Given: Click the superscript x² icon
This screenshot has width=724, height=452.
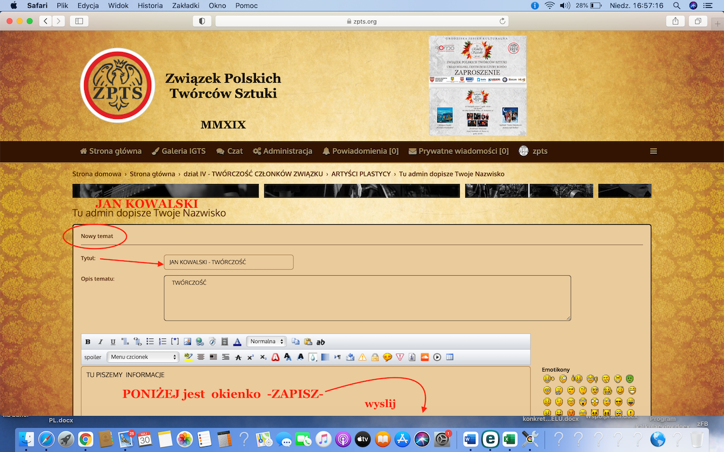Looking at the screenshot, I should click(x=251, y=357).
